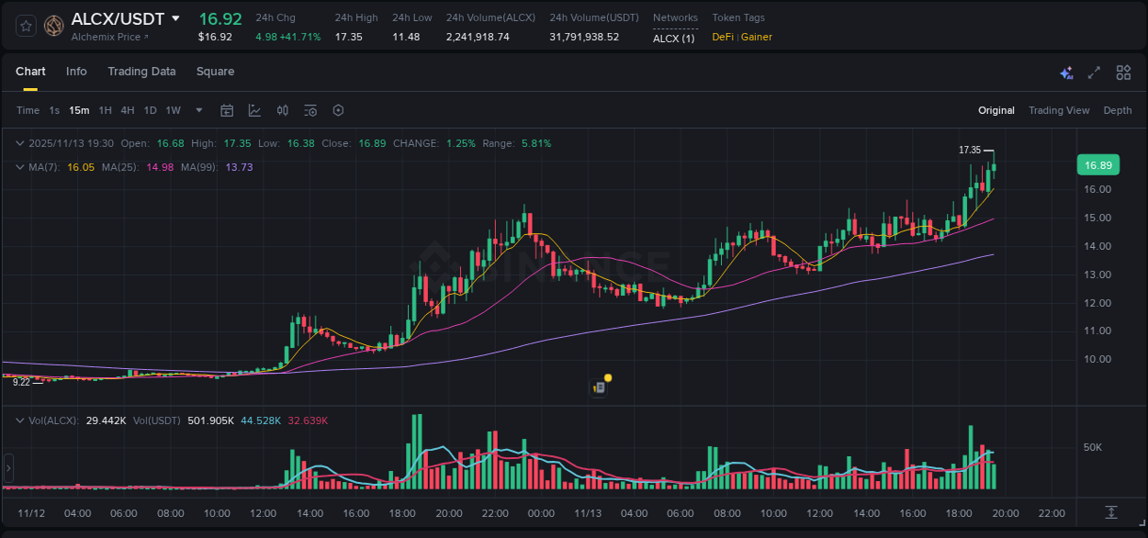Toggle the favorite star for ALCX/USDT
Viewport: 1148px width, 538px height.
coord(25,26)
